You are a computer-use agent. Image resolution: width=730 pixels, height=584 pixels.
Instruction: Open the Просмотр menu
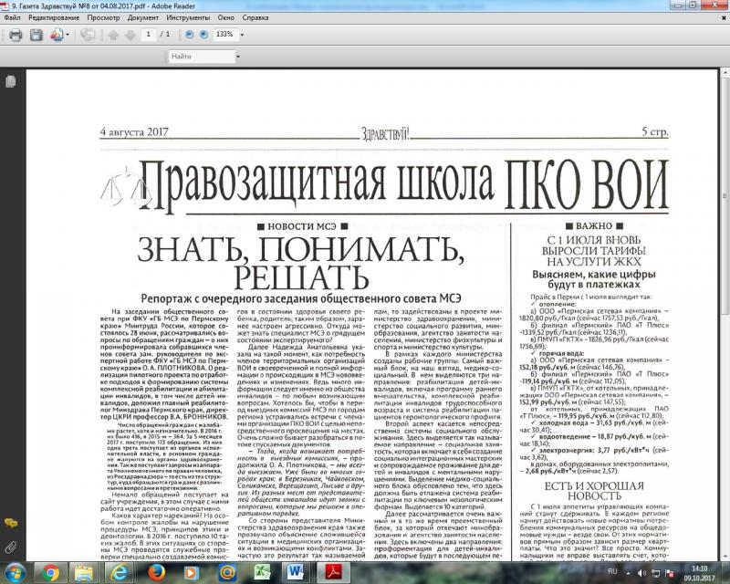[x=103, y=17]
